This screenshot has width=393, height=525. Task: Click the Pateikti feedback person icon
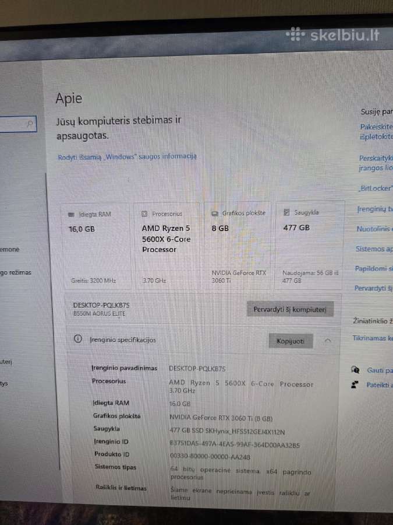tap(355, 385)
